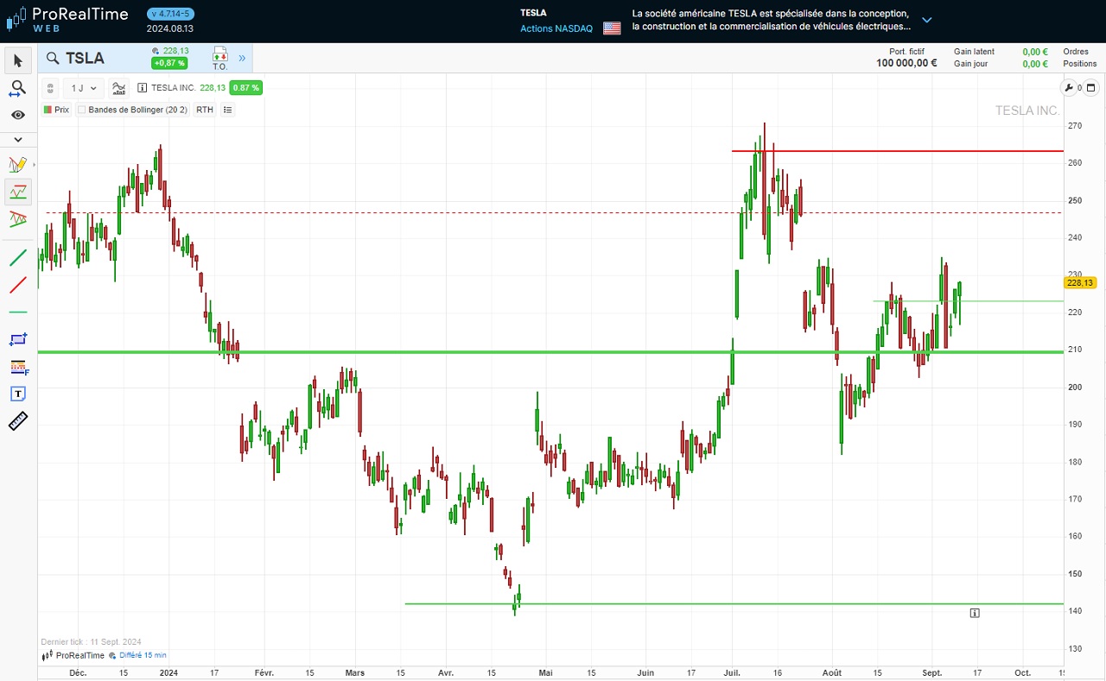The height and width of the screenshot is (681, 1106).
Task: Select the solid red resistance line at 263
Action: pyautogui.click(x=897, y=151)
